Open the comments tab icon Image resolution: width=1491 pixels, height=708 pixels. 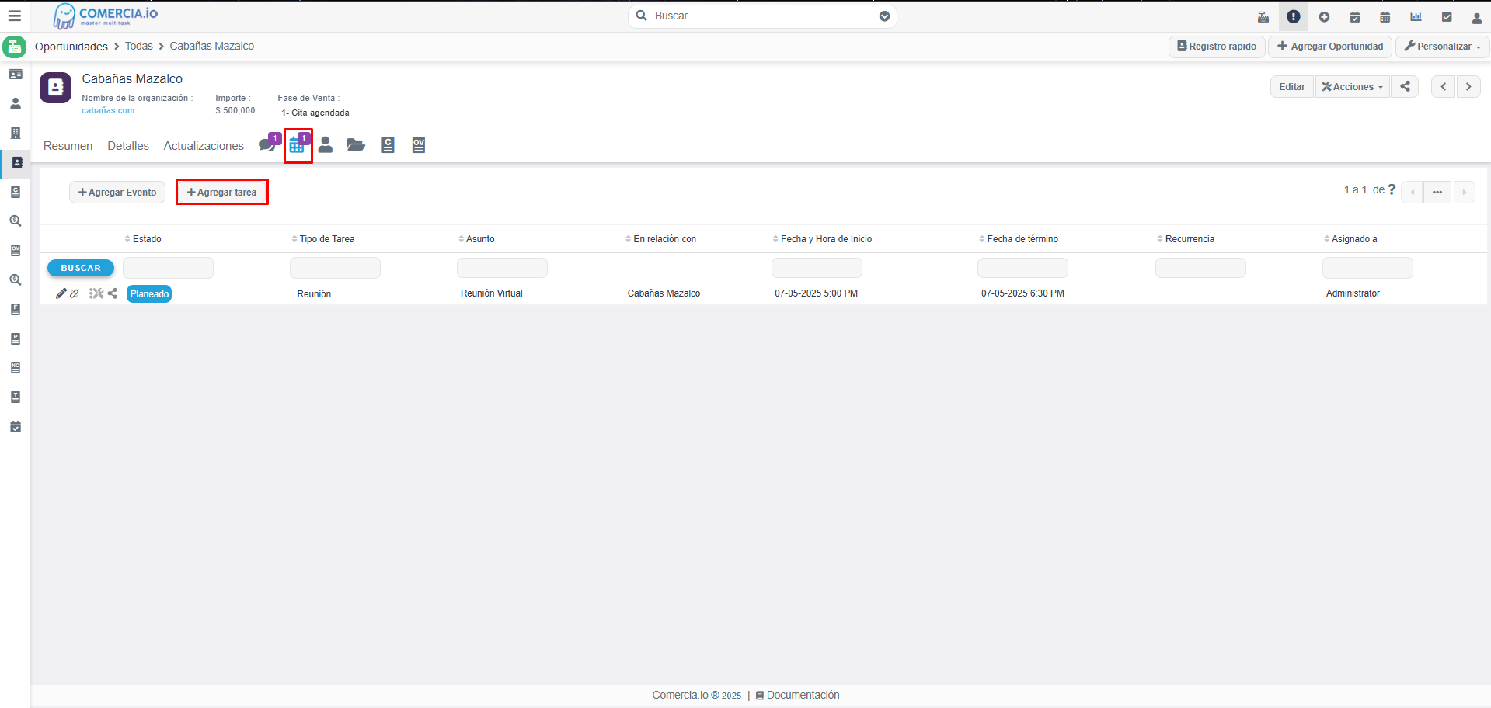click(267, 145)
